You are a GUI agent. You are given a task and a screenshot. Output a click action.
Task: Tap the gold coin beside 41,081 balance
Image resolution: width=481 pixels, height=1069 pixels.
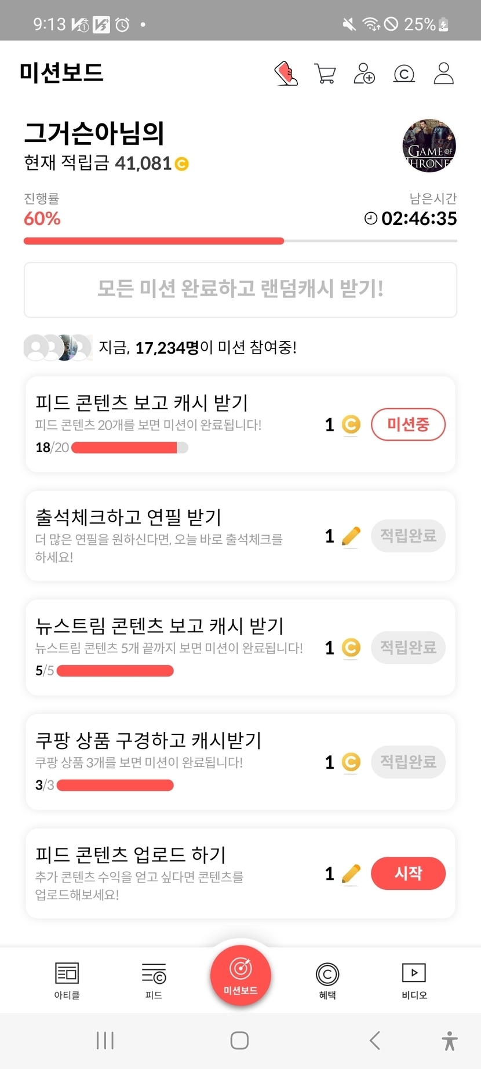[x=182, y=164]
